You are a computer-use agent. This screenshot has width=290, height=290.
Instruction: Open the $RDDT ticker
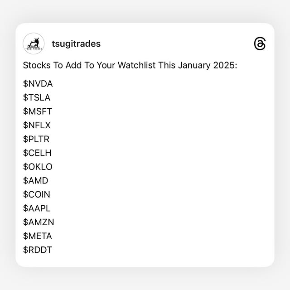38,250
